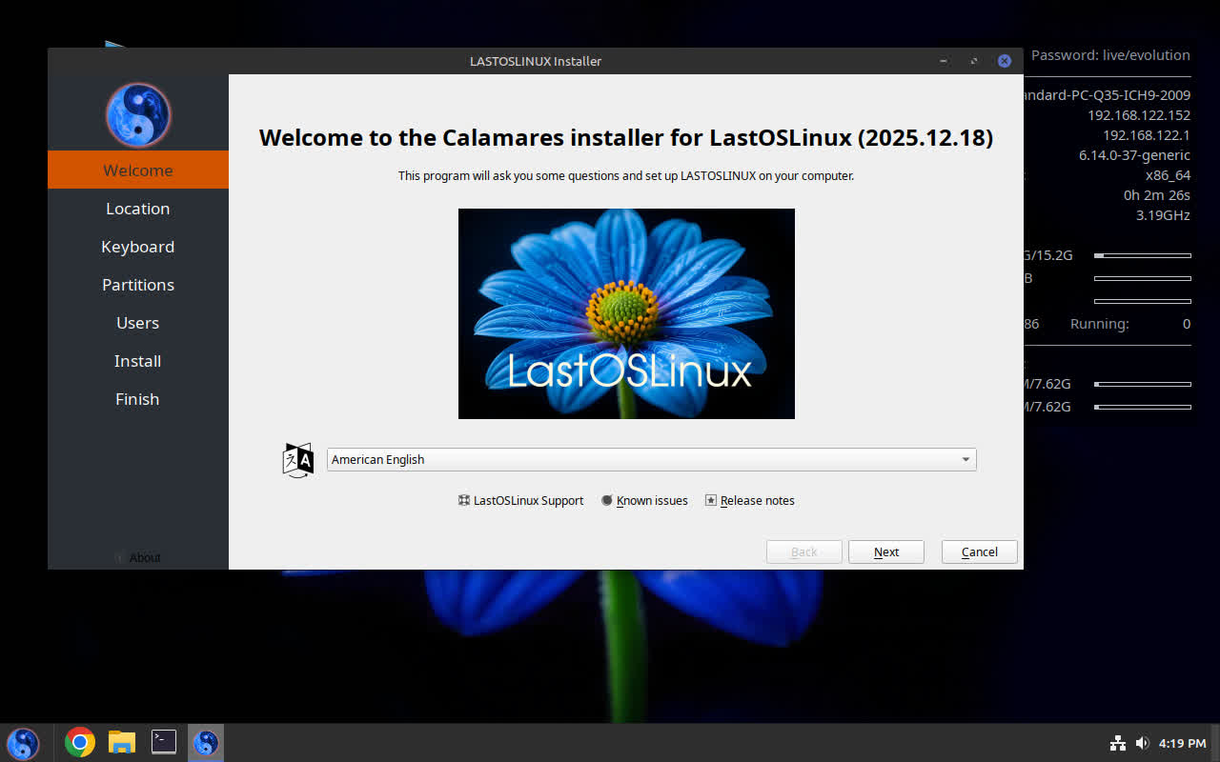Click the LastOSLinux blue flower banner image
1220x762 pixels.
pyautogui.click(x=626, y=313)
